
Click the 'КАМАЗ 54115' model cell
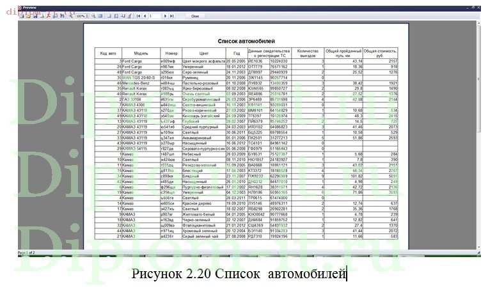pyautogui.click(x=141, y=148)
